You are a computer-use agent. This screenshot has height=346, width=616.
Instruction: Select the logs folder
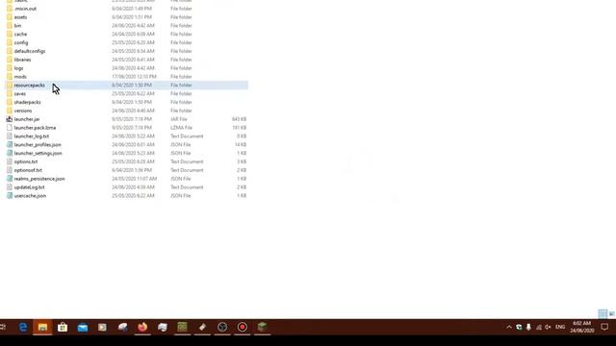[x=18, y=68]
